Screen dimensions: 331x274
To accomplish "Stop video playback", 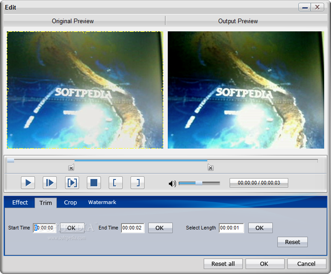I will pos(94,183).
